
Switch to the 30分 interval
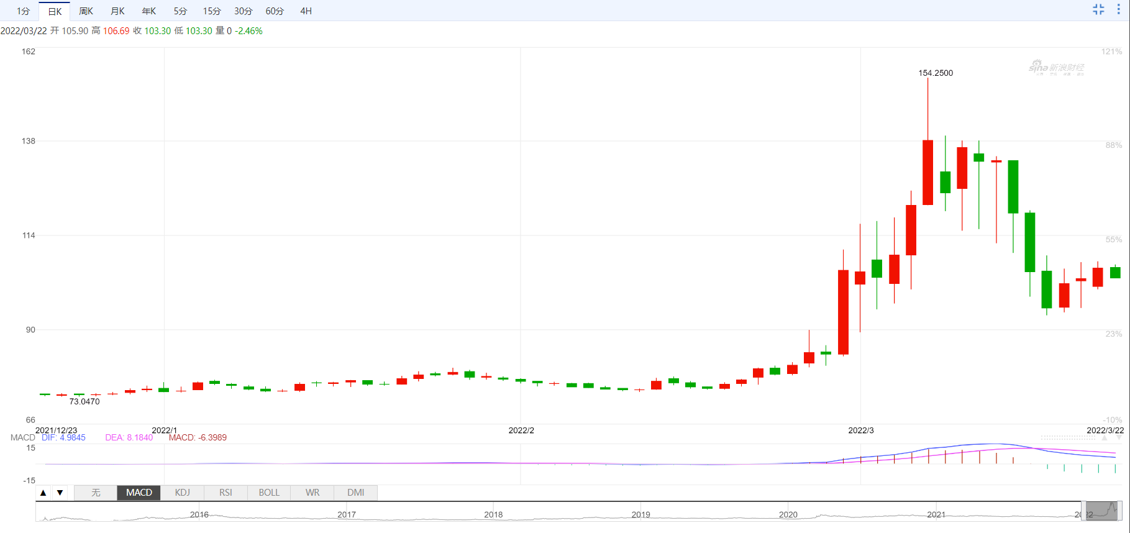click(x=244, y=11)
